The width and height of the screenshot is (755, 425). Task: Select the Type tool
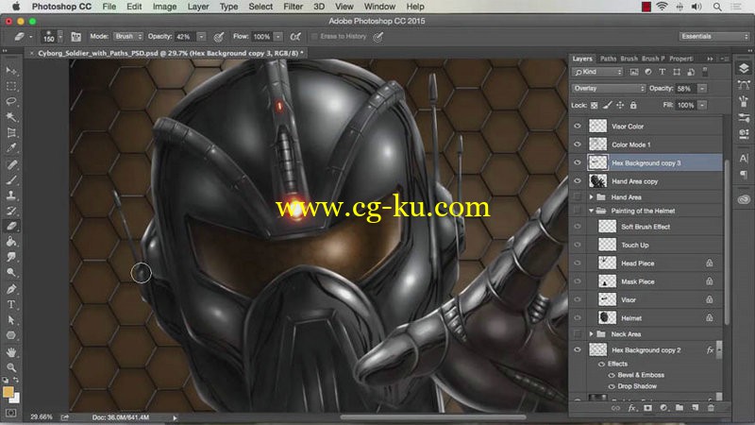[x=11, y=304]
